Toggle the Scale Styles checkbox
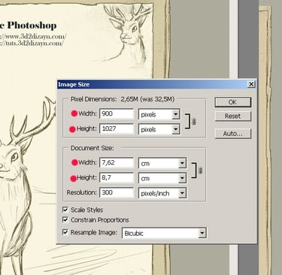The image size is (282, 275). coord(65,210)
